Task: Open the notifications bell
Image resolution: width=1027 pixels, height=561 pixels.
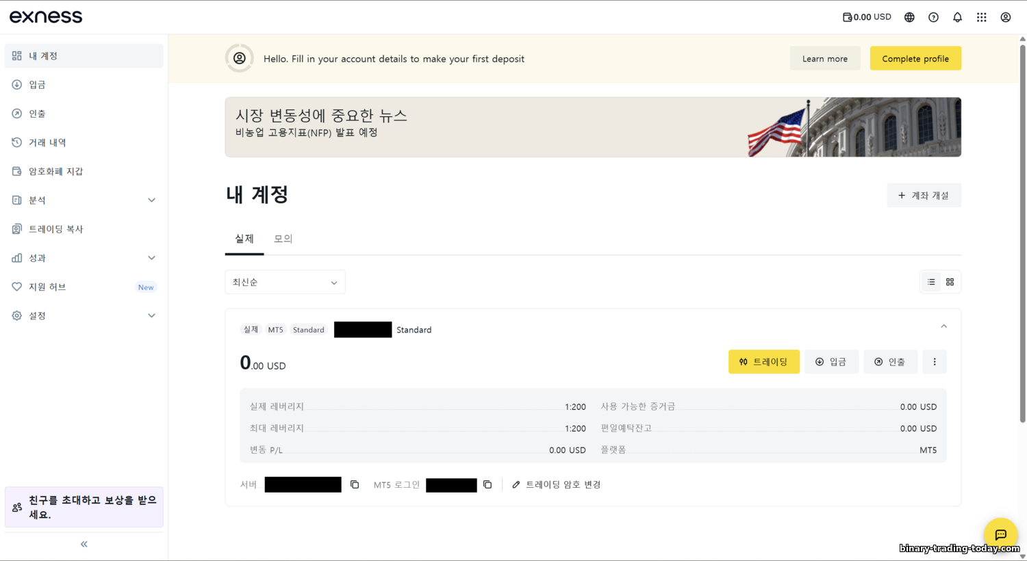Action: [x=957, y=17]
